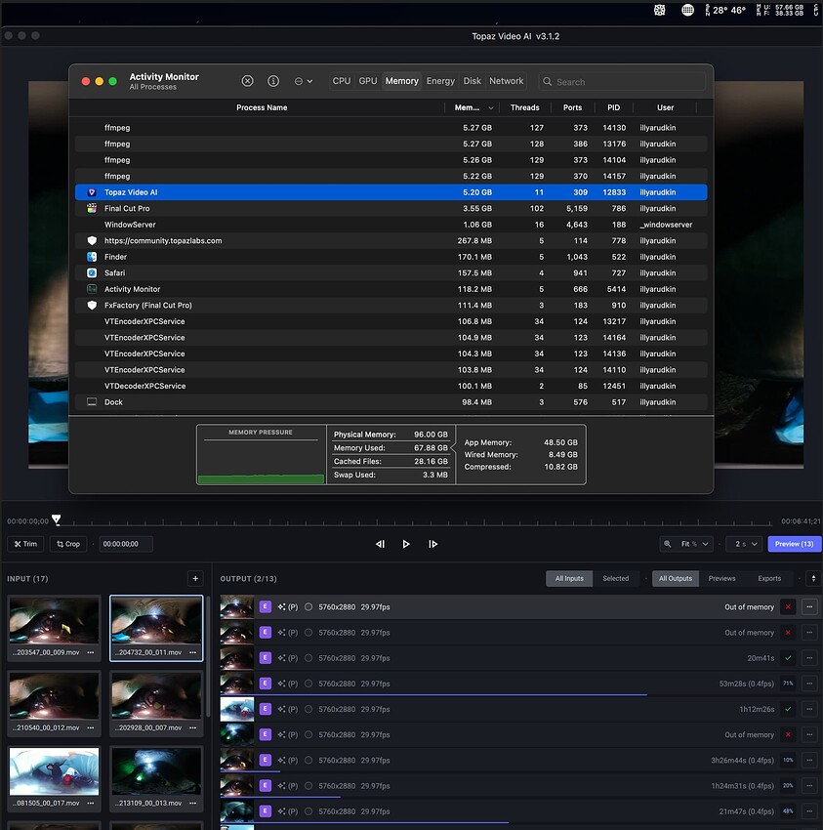
Task: Click the Preview (13) button
Action: click(795, 544)
